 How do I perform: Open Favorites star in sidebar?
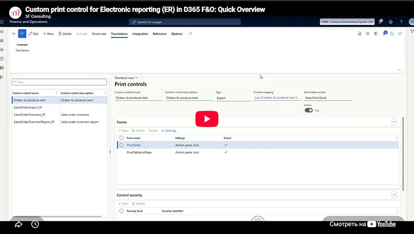point(2,49)
